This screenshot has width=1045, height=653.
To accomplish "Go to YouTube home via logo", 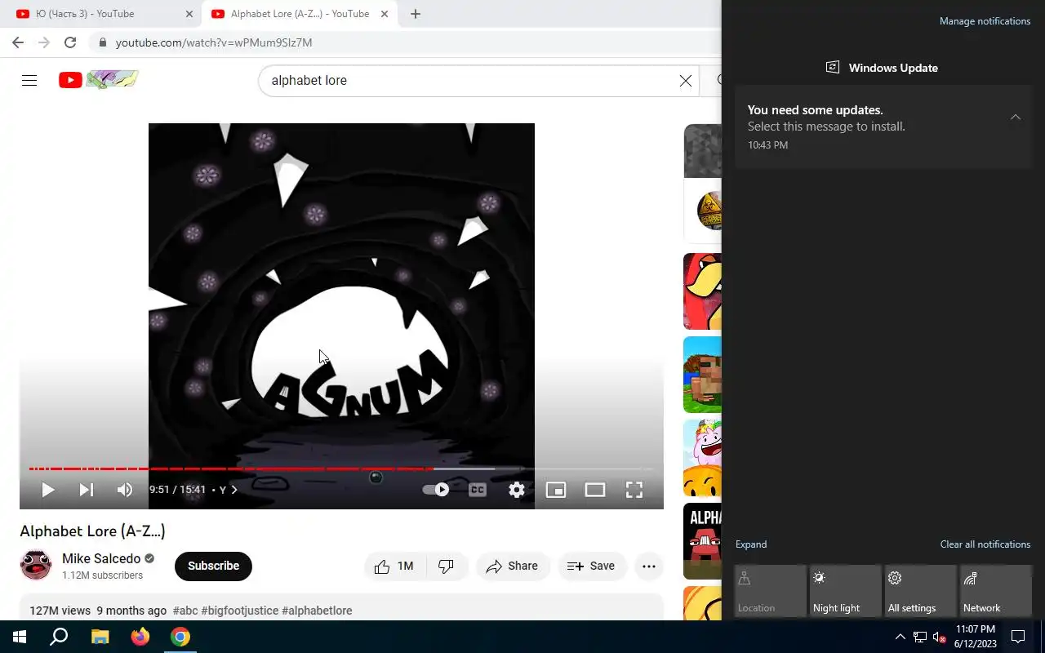I will pyautogui.click(x=98, y=80).
